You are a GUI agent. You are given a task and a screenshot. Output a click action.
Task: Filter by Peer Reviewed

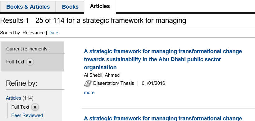point(27,115)
